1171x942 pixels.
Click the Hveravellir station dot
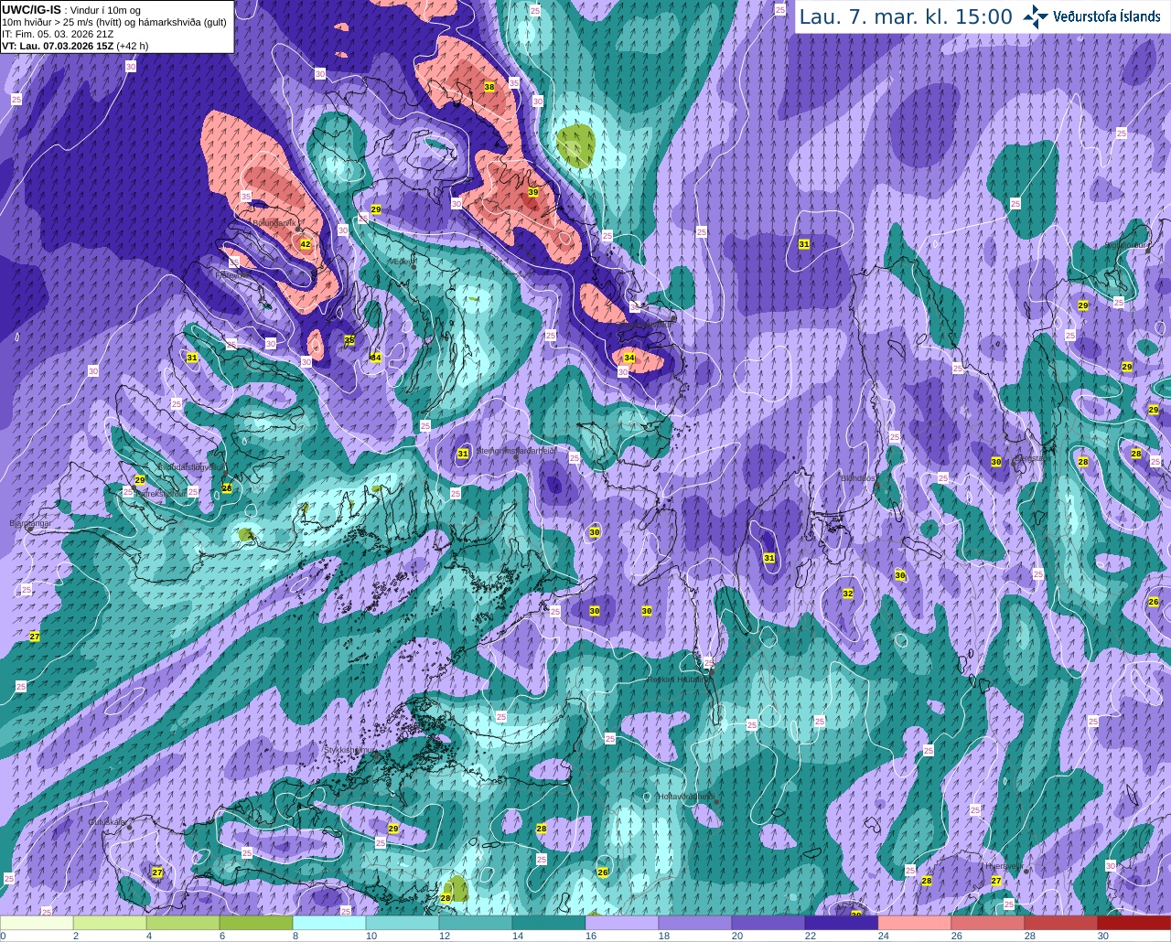point(1026,872)
